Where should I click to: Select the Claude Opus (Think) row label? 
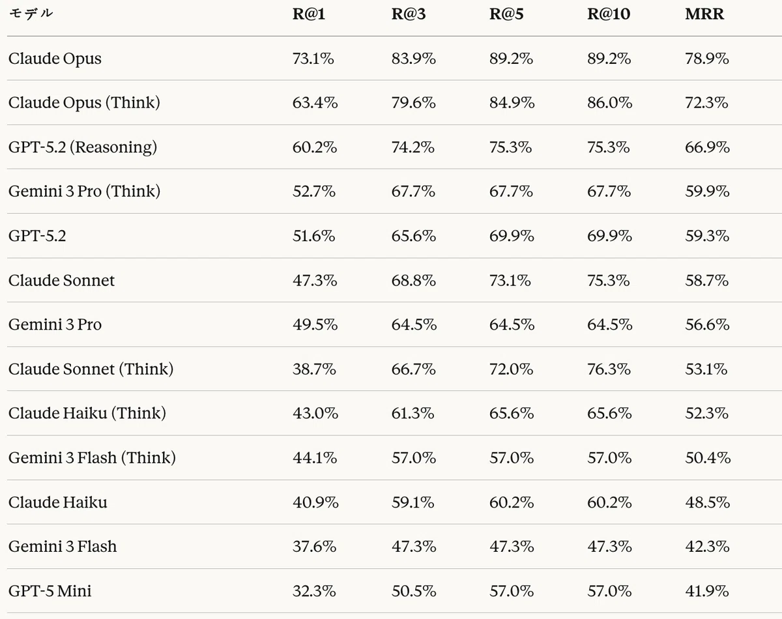click(x=84, y=103)
